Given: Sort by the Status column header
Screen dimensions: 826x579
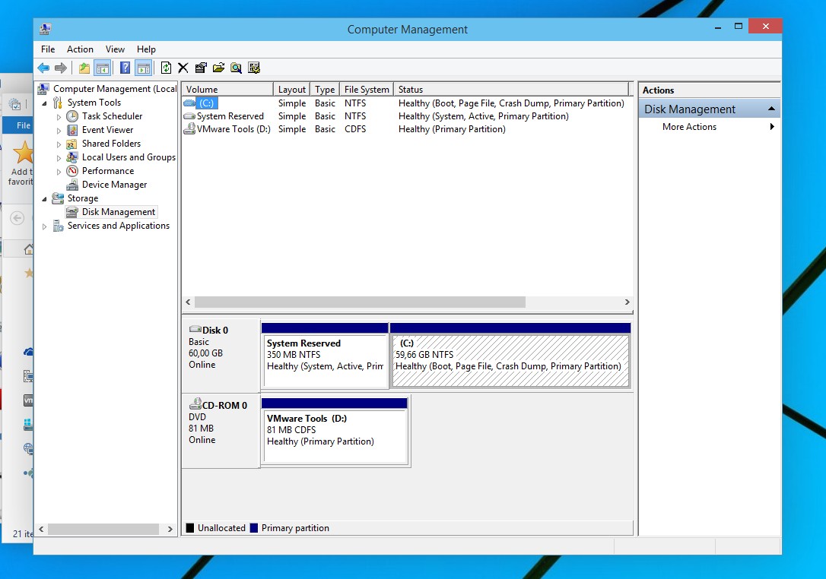Looking at the screenshot, I should [x=511, y=89].
